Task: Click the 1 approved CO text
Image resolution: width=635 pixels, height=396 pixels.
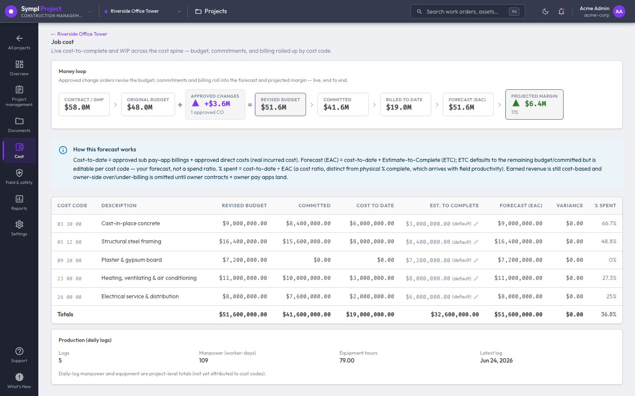Action: pyautogui.click(x=207, y=112)
